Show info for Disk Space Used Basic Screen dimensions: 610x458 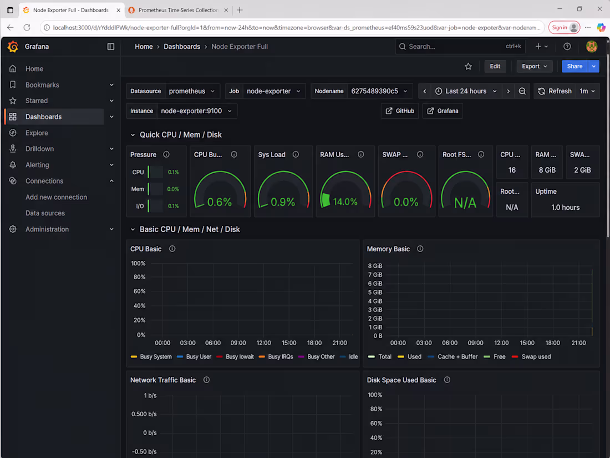448,380
